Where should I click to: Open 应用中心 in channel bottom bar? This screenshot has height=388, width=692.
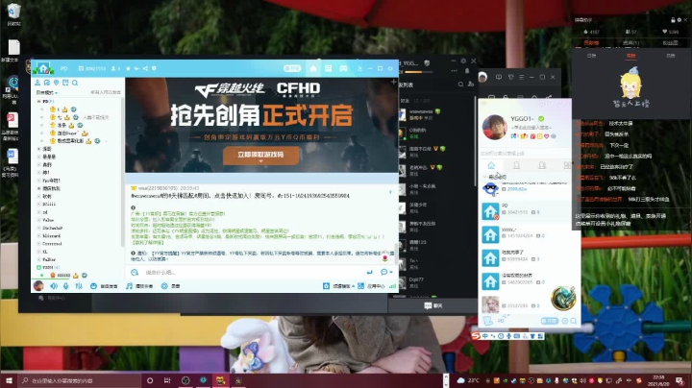point(371,286)
